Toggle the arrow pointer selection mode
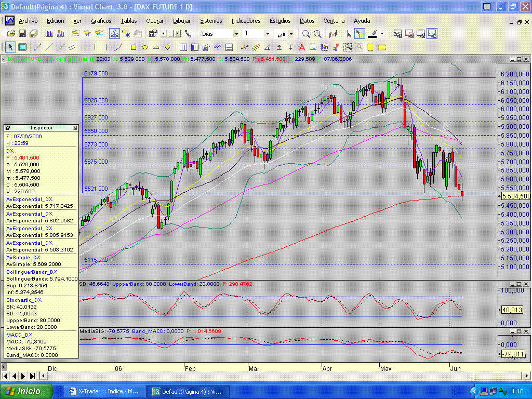This screenshot has width=532, height=399. tap(10, 47)
